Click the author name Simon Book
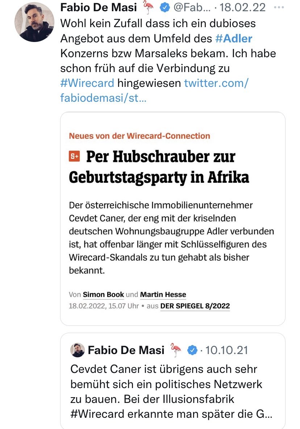 tap(103, 295)
